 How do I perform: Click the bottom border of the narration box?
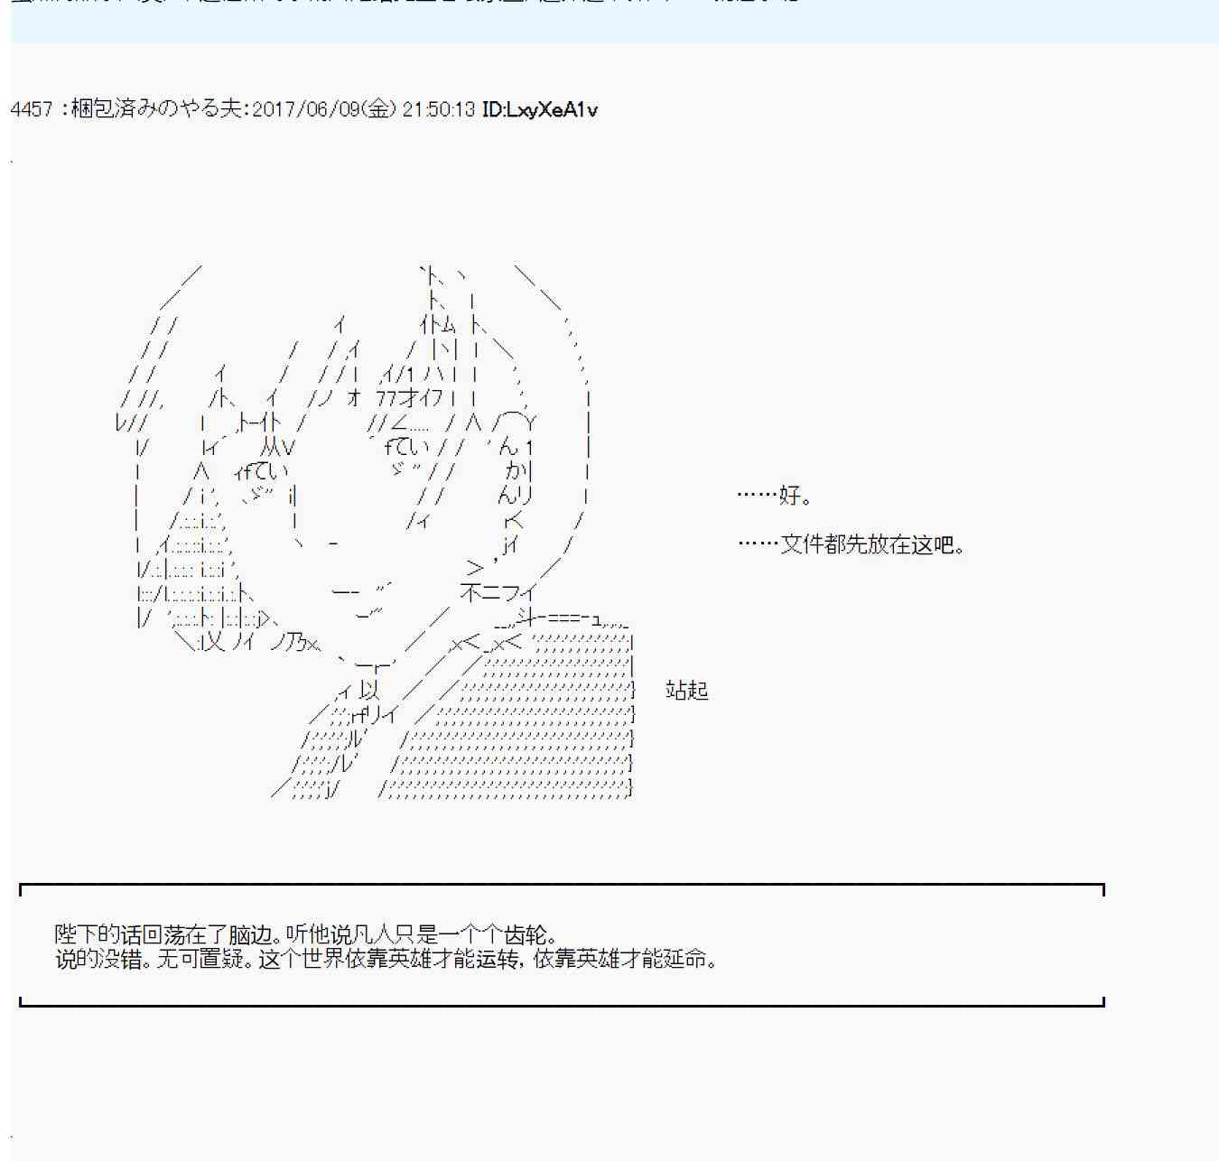[x=562, y=1004]
